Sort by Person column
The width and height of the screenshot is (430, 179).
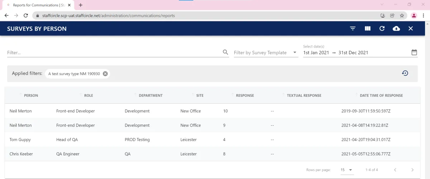31,95
